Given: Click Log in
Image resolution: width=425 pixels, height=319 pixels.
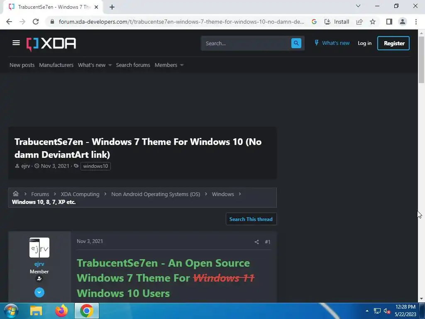Looking at the screenshot, I should tap(364, 43).
